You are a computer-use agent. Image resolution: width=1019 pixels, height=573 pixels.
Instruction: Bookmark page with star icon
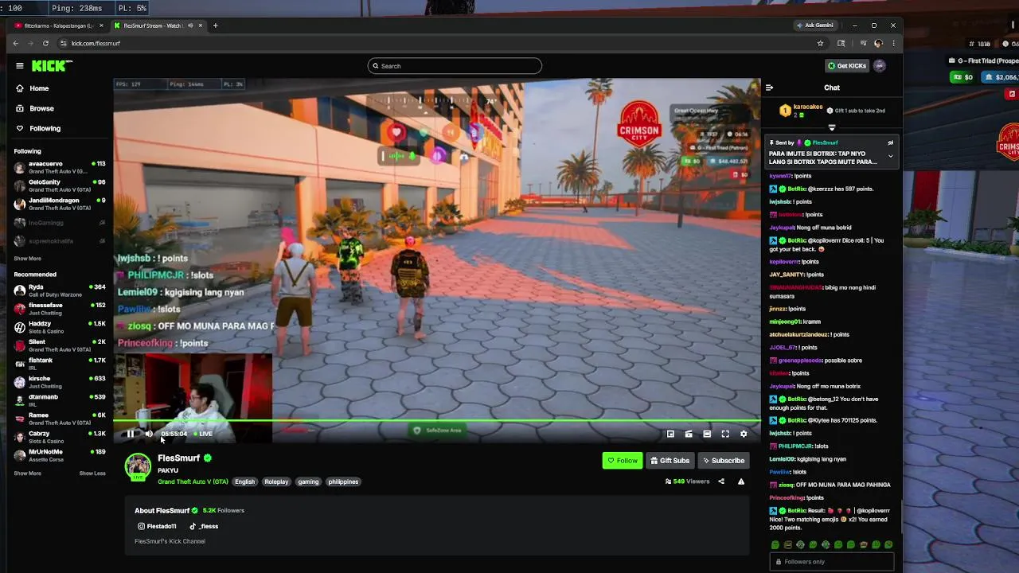[818, 43]
